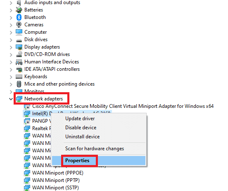Click the Human Interface Devices icon

(19, 62)
